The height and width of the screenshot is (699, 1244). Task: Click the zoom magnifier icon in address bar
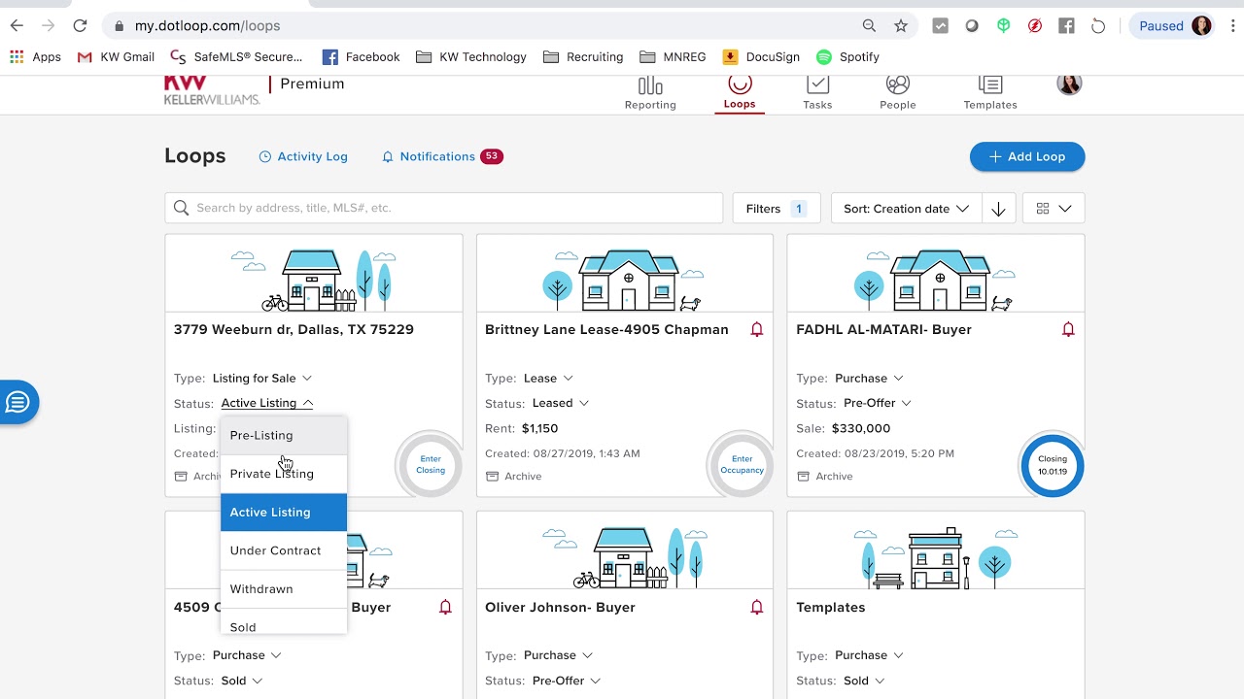[869, 26]
